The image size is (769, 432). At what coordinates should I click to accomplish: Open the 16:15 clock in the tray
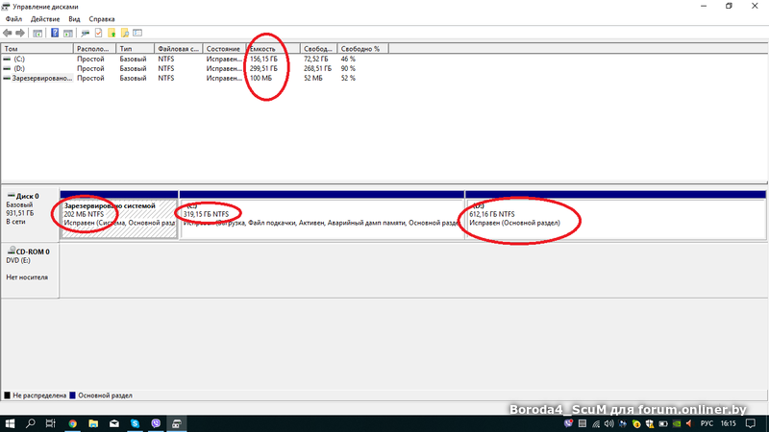tap(729, 423)
